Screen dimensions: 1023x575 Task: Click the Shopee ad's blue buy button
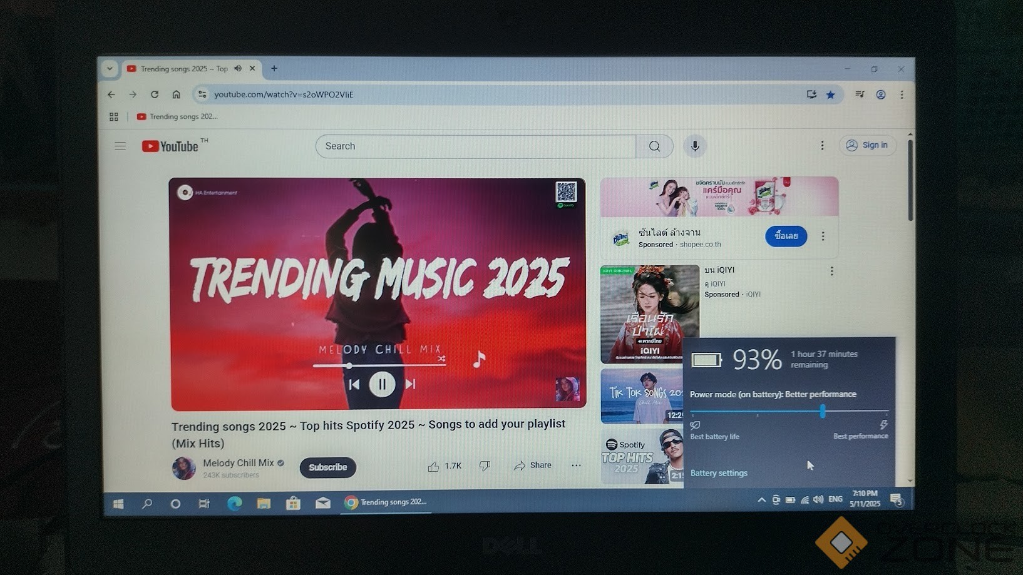[786, 236]
